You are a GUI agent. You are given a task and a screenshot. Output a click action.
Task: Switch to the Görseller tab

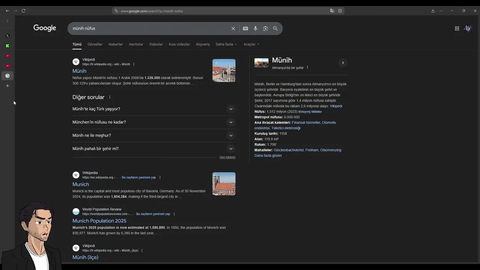tap(95, 44)
